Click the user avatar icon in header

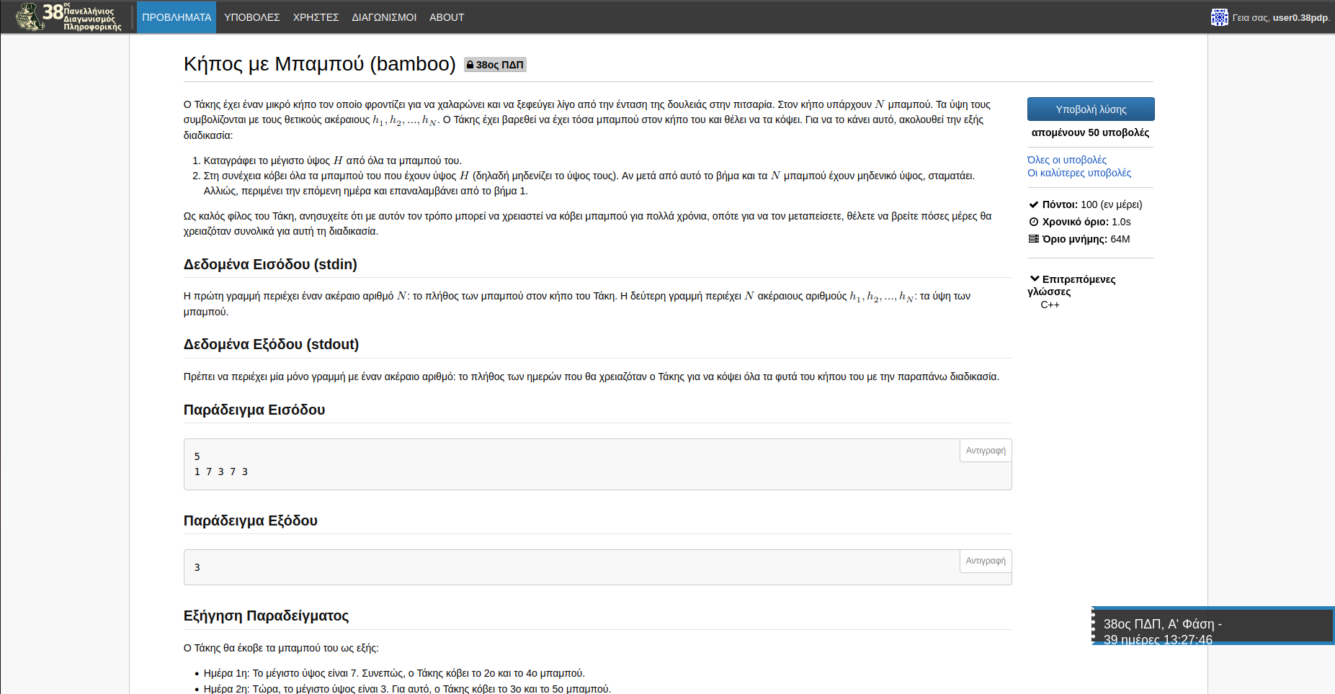[1219, 17]
